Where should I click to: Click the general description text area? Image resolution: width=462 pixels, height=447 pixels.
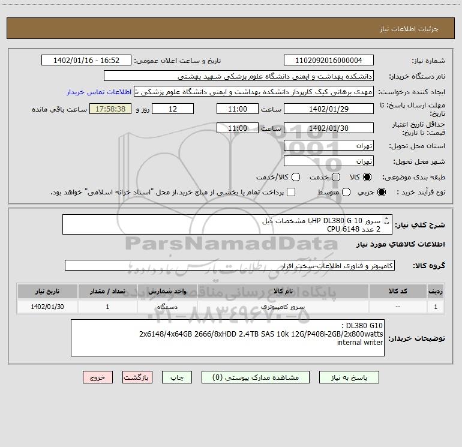coord(227,224)
